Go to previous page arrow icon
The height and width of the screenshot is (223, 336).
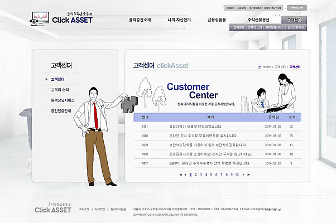point(185,175)
